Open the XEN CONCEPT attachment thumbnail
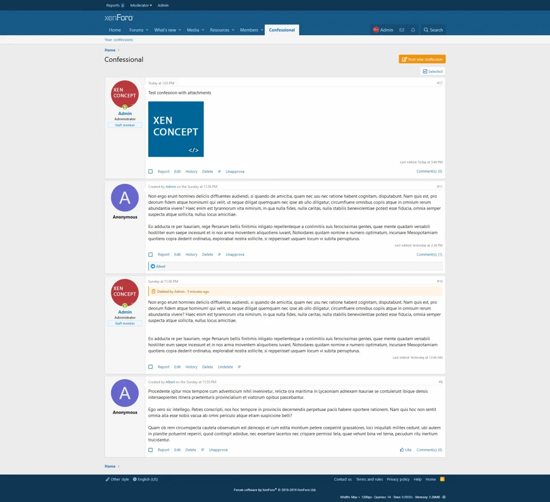Image resolution: width=550 pixels, height=502 pixels. pos(176,129)
